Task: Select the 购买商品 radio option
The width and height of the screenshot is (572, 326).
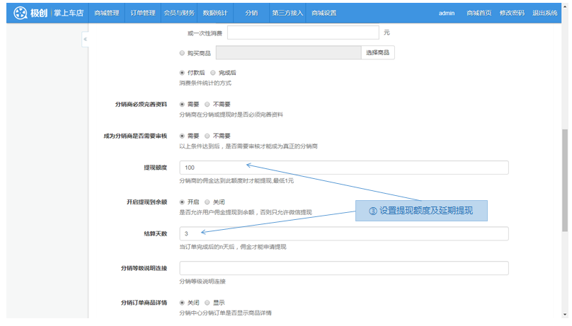Action: click(182, 53)
